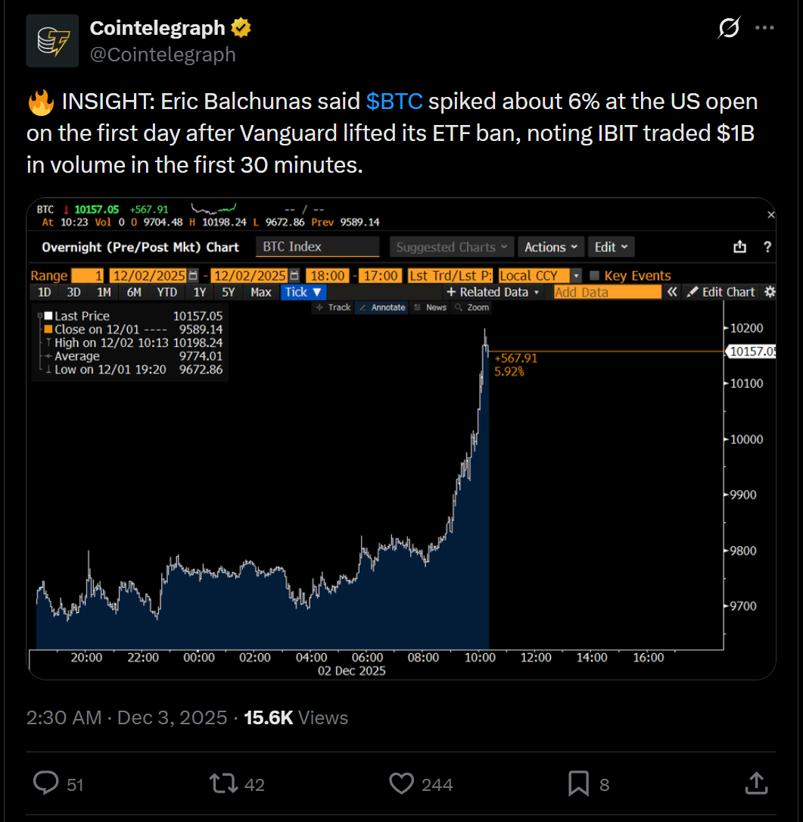Click the Cointelegraph profile avatar
Viewport: 803px width, 822px height.
pos(52,41)
